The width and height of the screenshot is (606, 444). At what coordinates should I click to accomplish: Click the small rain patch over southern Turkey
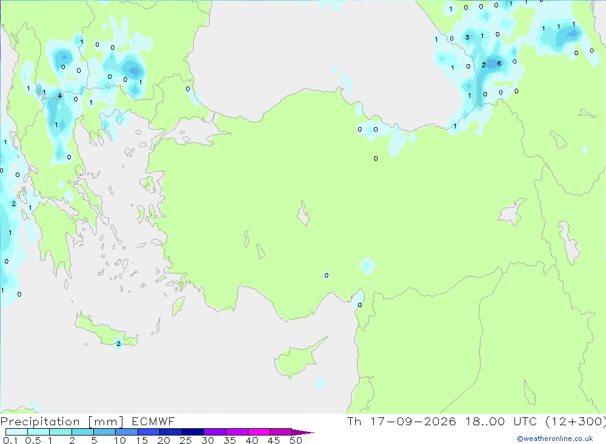tap(368, 265)
